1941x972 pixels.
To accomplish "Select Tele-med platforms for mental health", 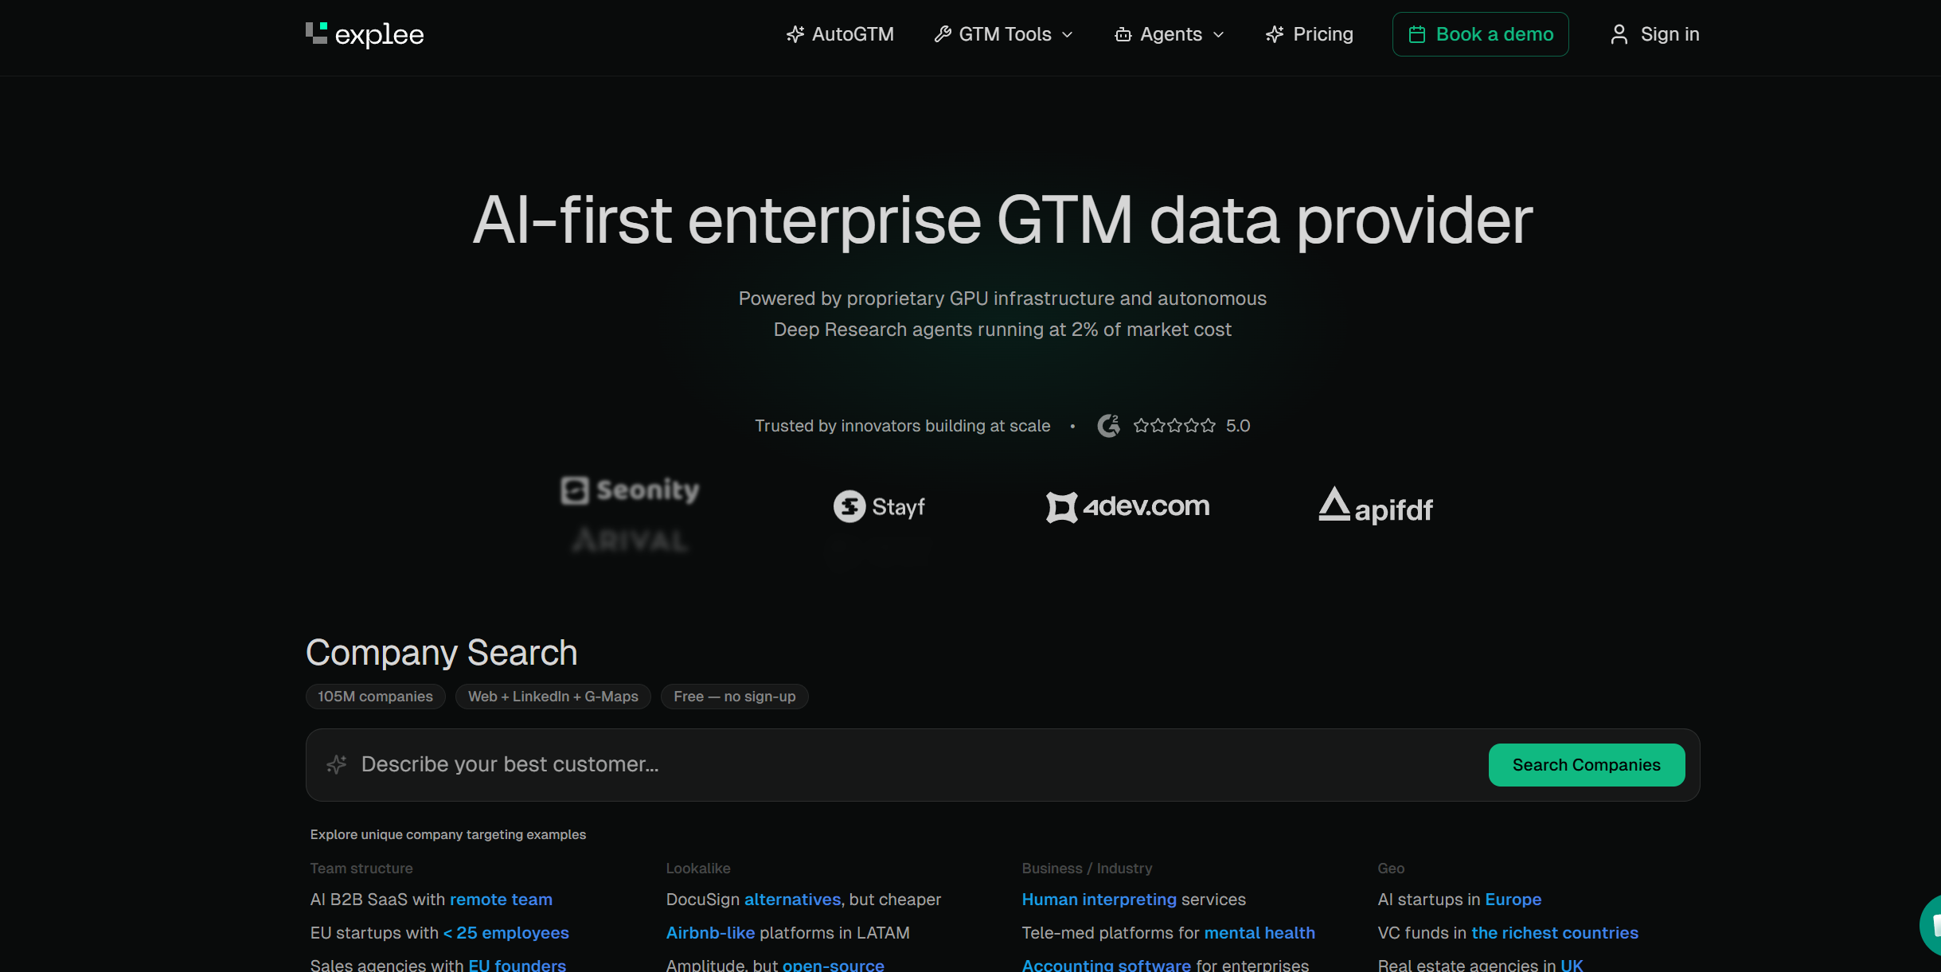I will pos(1168,933).
